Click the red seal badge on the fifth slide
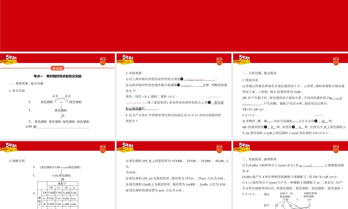The width and height of the screenshot is (348, 209). (219, 149)
